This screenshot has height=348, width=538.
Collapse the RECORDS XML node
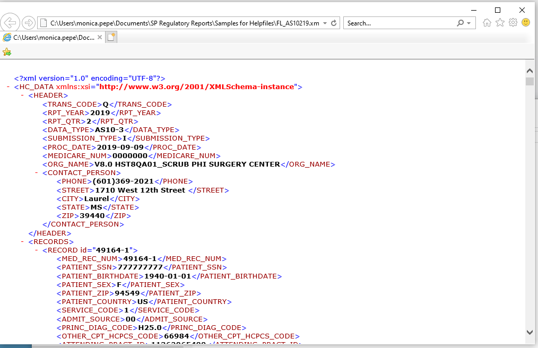[23, 242]
